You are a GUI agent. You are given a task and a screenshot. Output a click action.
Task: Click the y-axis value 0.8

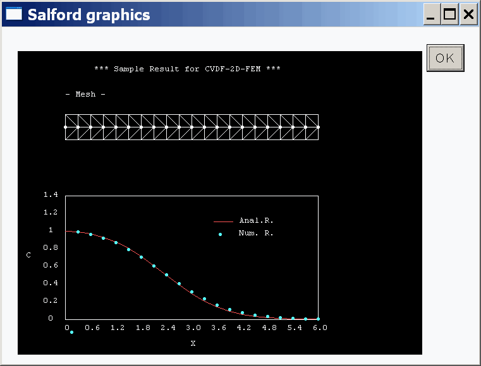(51, 247)
